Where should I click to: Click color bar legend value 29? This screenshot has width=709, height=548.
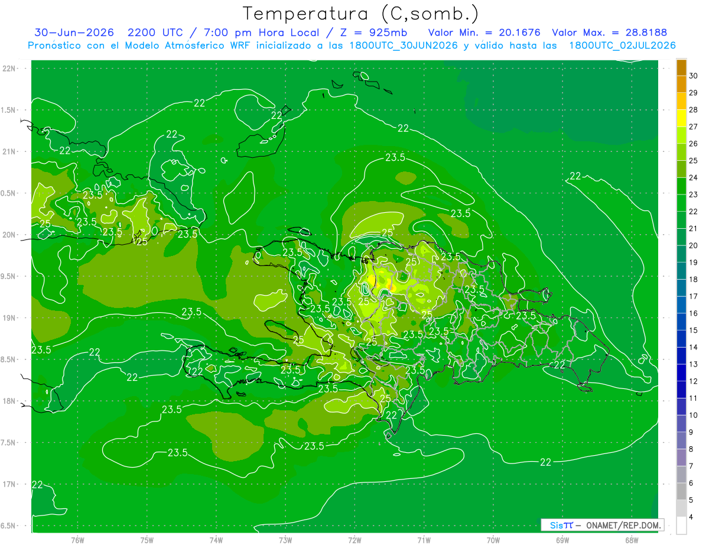point(694,93)
